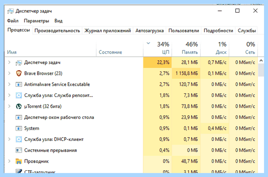268x177 pixels.
Task: Click the 120,7 МБ memory value
Action: (x=188, y=84)
